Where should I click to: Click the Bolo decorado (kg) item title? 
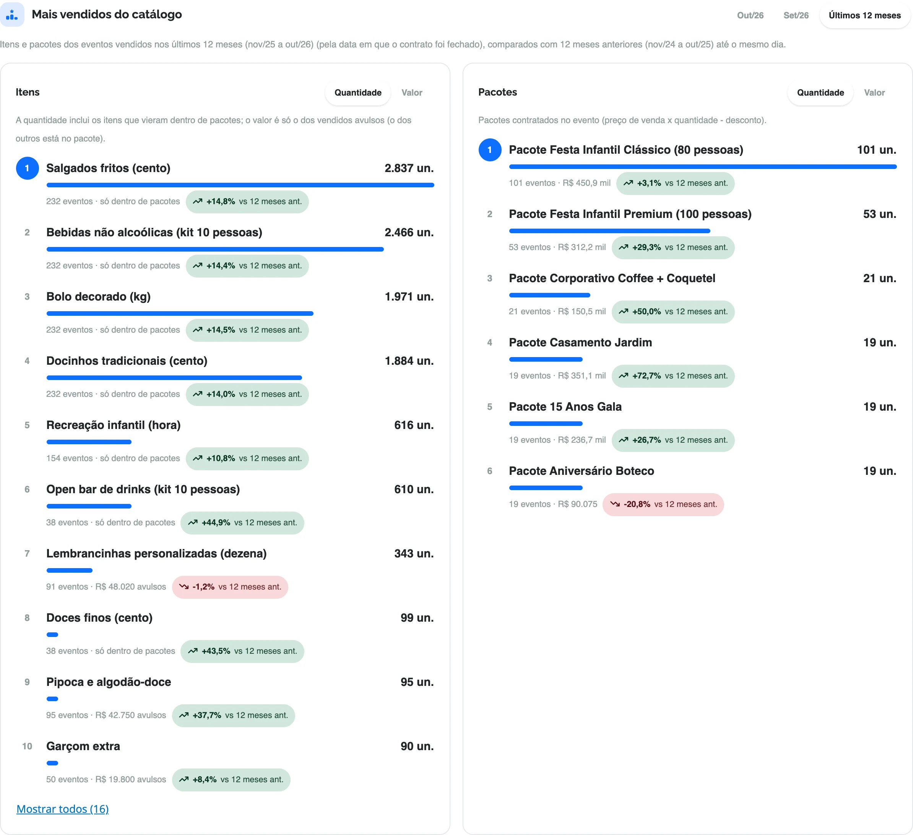point(98,297)
